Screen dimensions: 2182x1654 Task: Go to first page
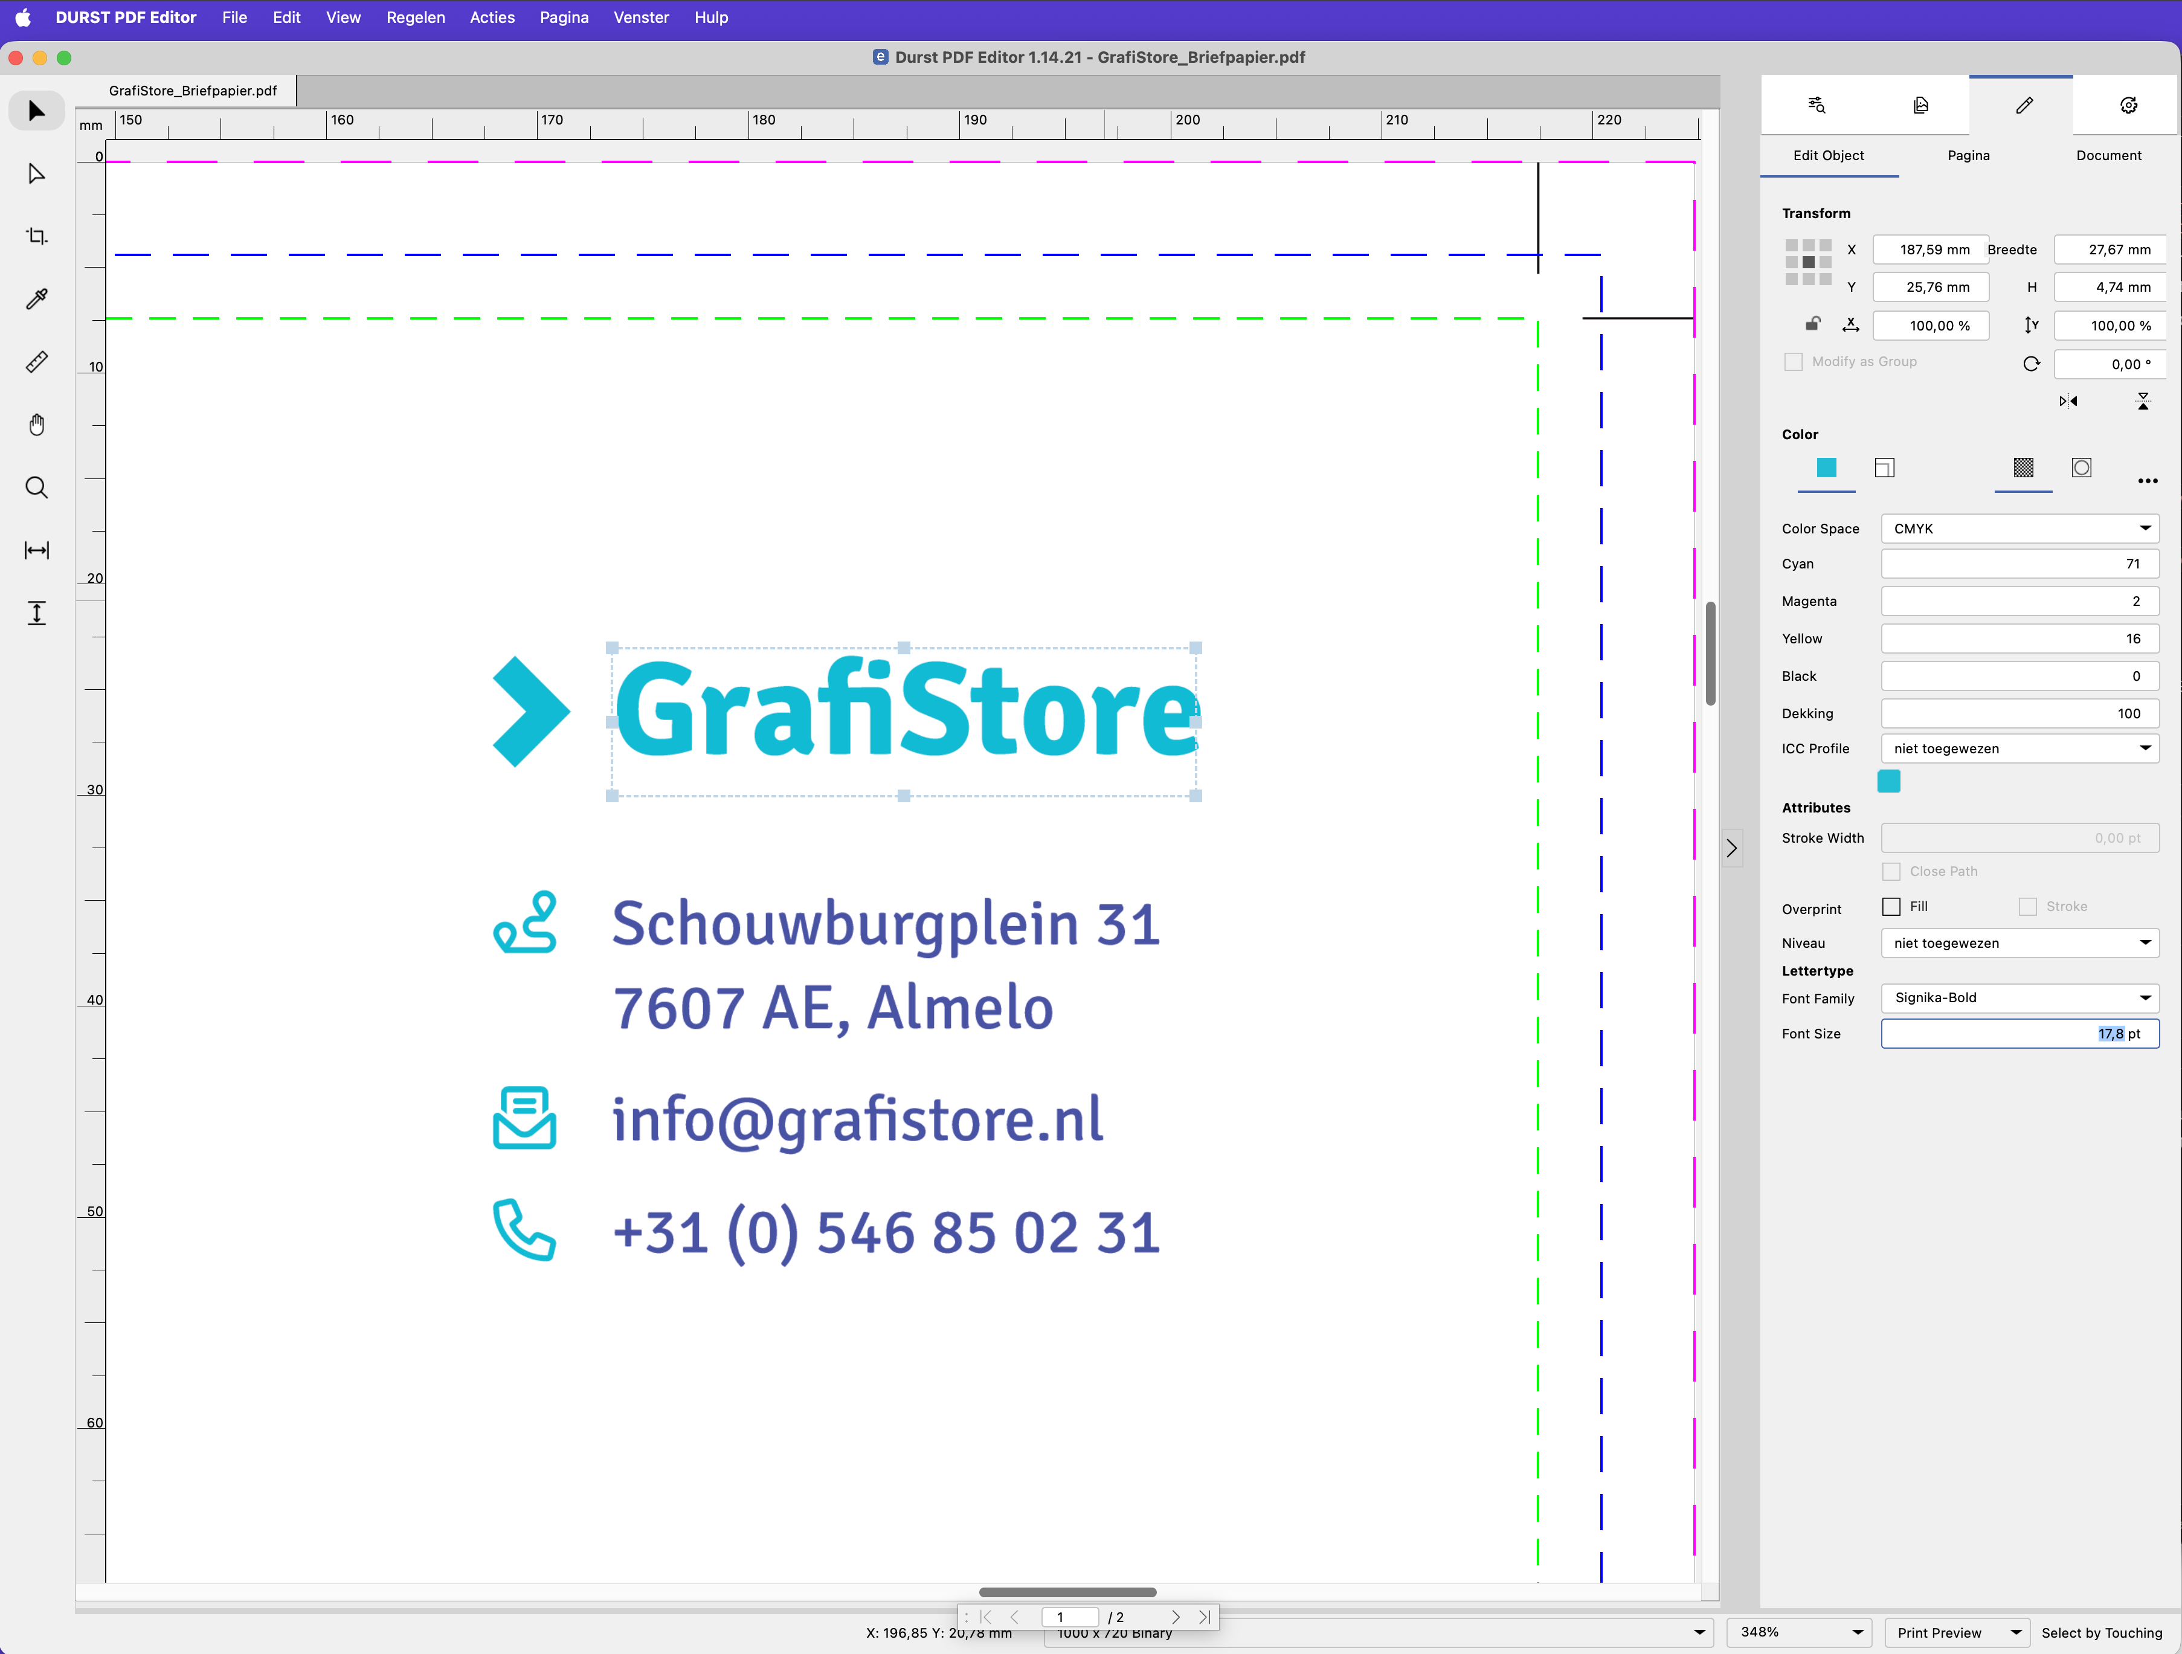point(985,1617)
